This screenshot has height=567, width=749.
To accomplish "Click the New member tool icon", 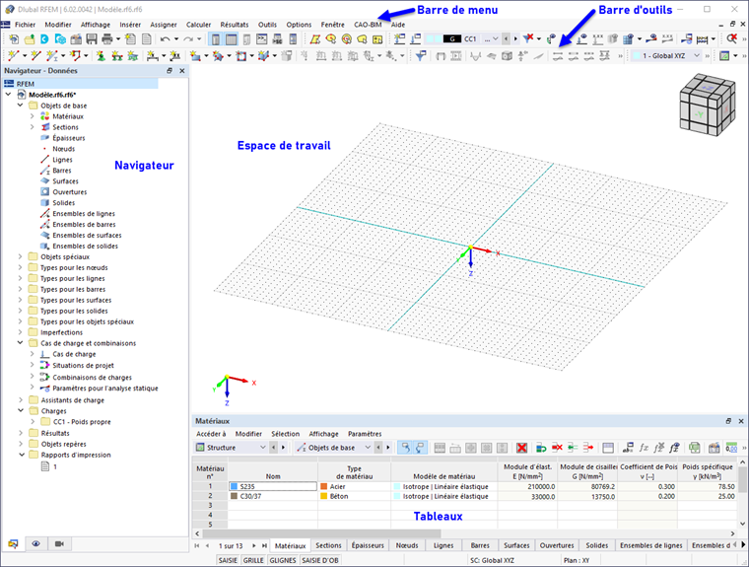I will coord(51,56).
